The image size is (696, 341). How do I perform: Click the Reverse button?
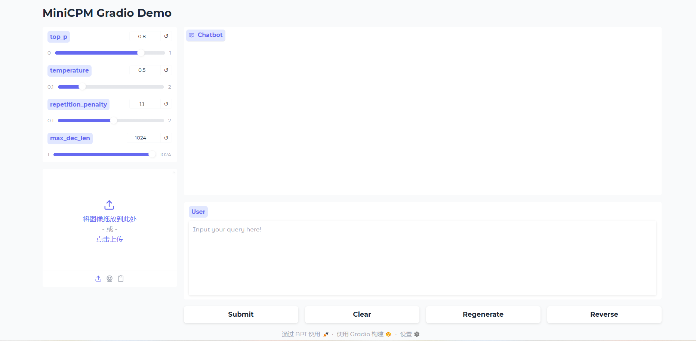(604, 314)
